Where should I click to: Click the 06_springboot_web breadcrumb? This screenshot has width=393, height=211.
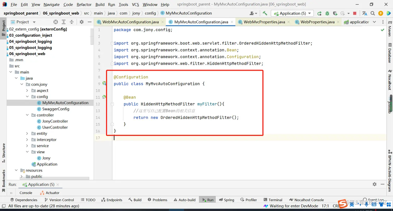61,13
